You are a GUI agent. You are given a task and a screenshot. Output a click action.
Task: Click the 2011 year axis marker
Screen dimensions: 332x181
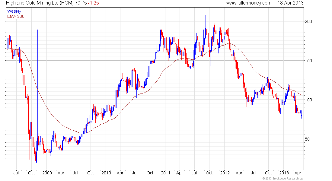(166, 173)
